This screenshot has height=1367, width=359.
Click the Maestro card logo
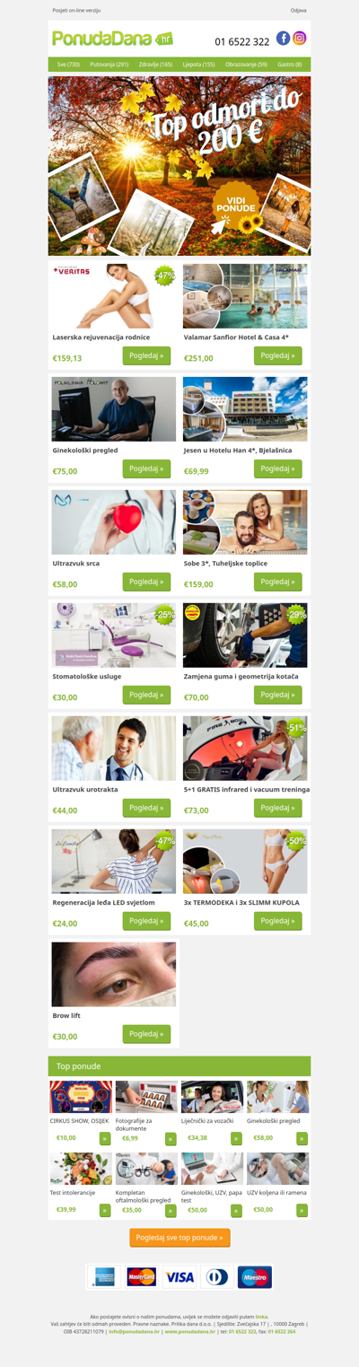pyautogui.click(x=255, y=1276)
